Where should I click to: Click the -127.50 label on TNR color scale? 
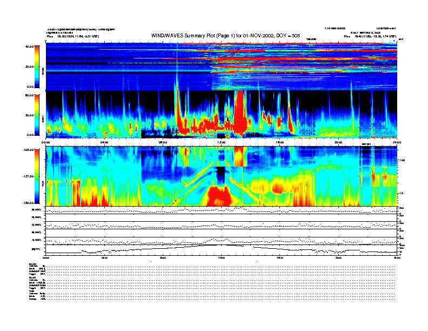tap(28, 176)
